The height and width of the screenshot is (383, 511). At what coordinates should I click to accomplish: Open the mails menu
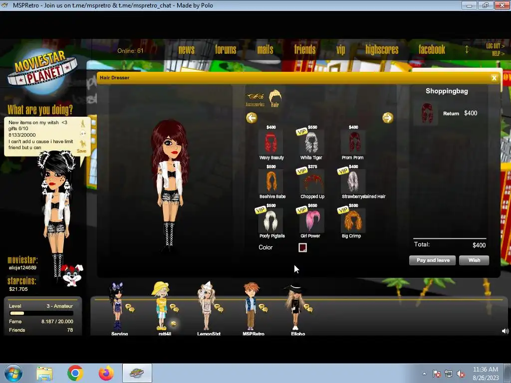265,49
